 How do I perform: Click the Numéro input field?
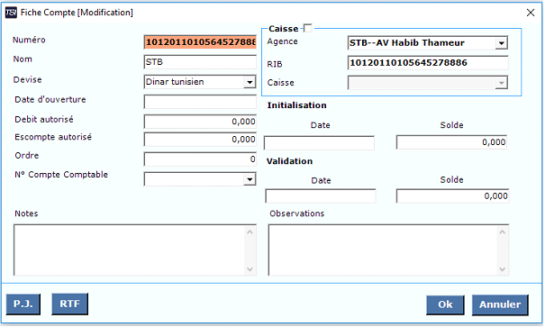(200, 42)
